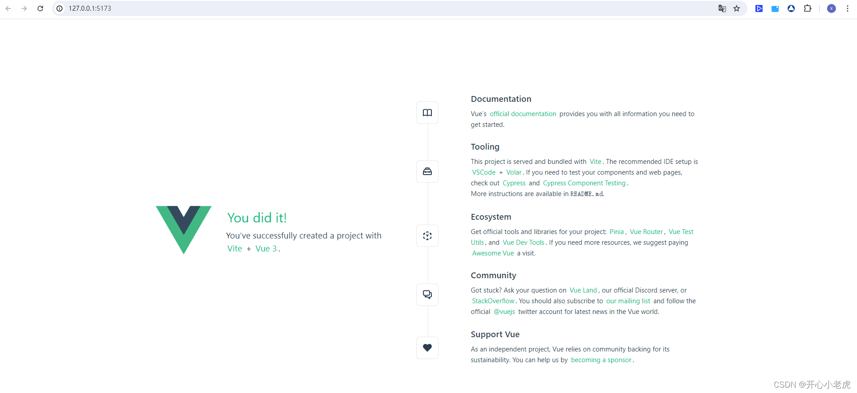
Task: Open the VSCode link
Action: (x=484, y=172)
